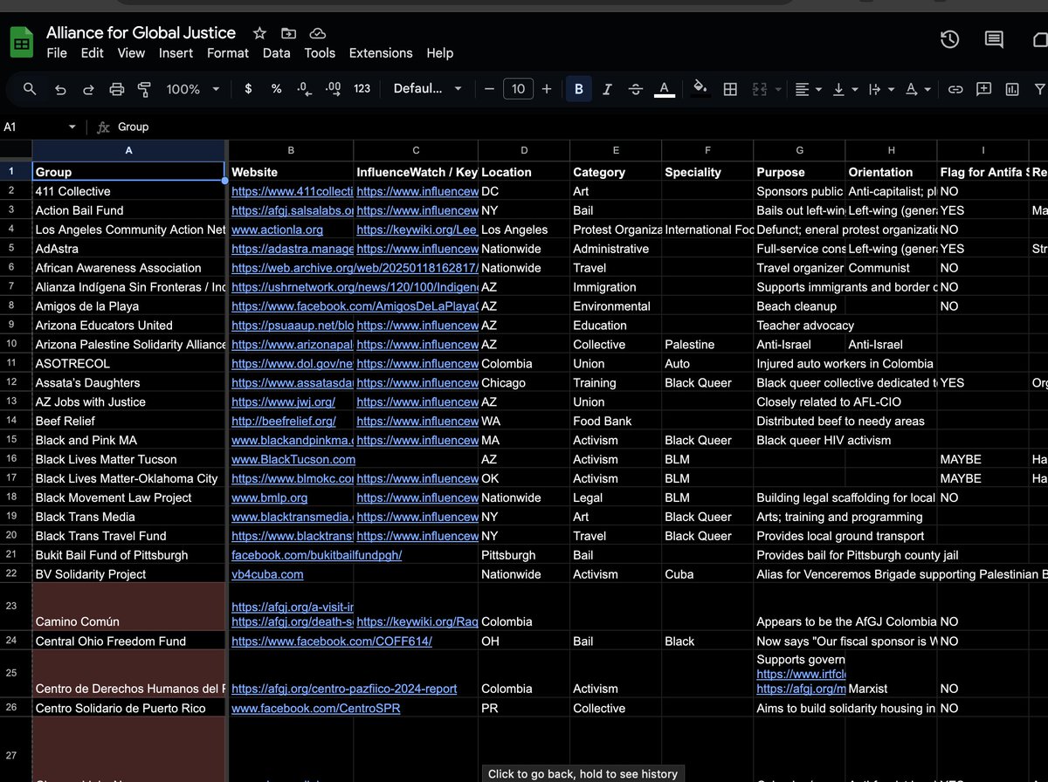The height and width of the screenshot is (782, 1048).
Task: Open the https://www.jwj.org/ link
Action: (x=283, y=402)
